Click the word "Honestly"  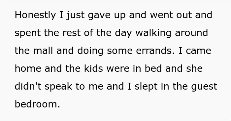(x=35, y=15)
